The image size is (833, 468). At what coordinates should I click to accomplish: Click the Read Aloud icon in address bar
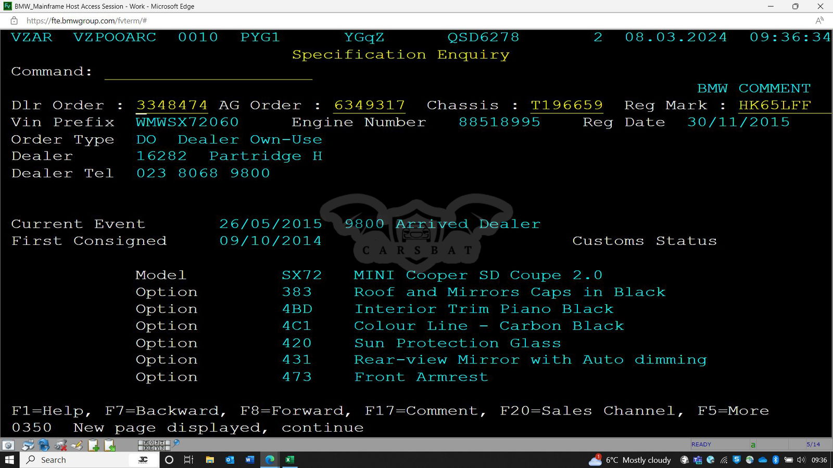pos(819,21)
